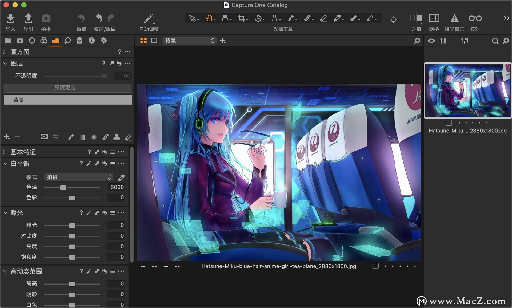Expand the 直方图 histogram panel
512x308 pixels.
click(5, 52)
